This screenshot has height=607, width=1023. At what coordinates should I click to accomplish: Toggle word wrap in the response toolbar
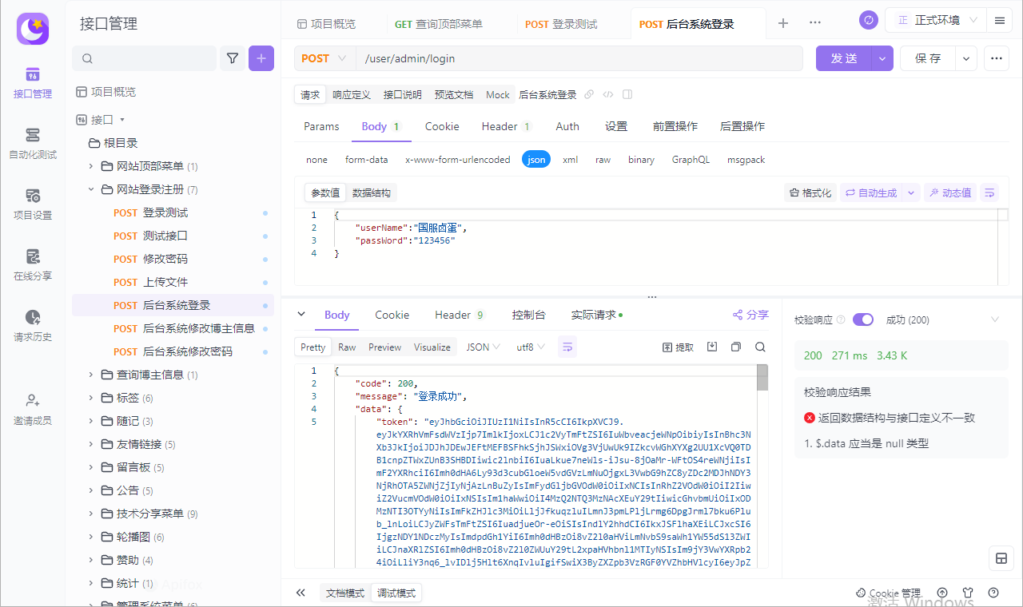point(567,347)
